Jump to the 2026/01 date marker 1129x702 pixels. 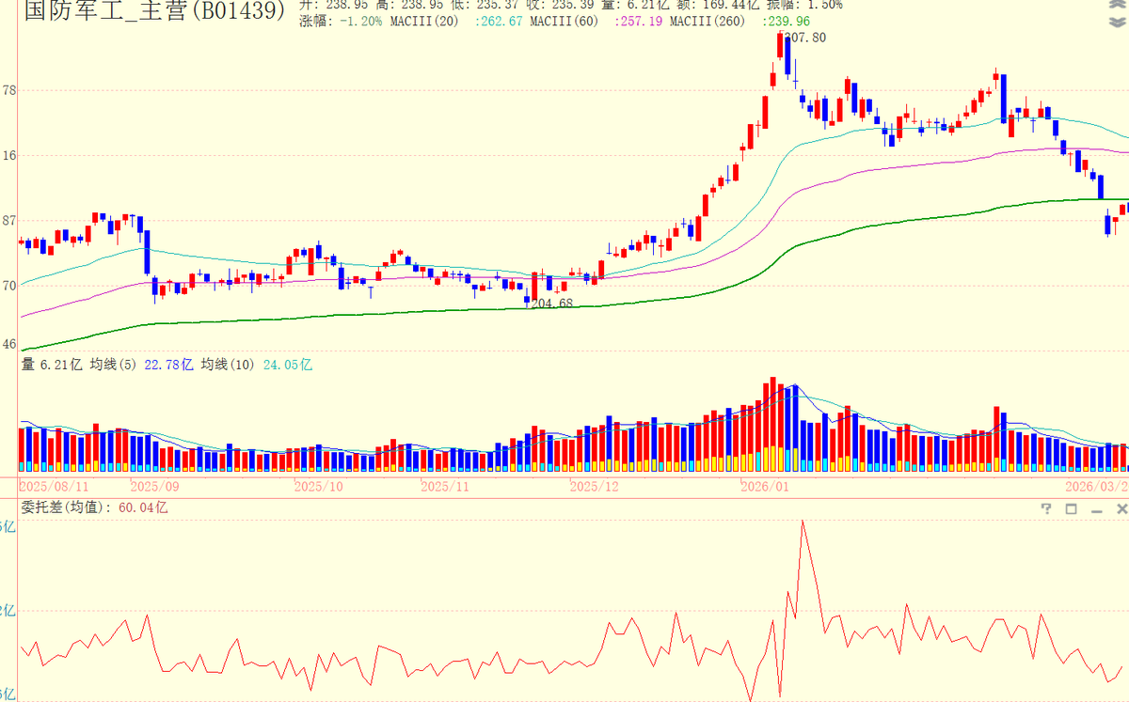pyautogui.click(x=765, y=486)
